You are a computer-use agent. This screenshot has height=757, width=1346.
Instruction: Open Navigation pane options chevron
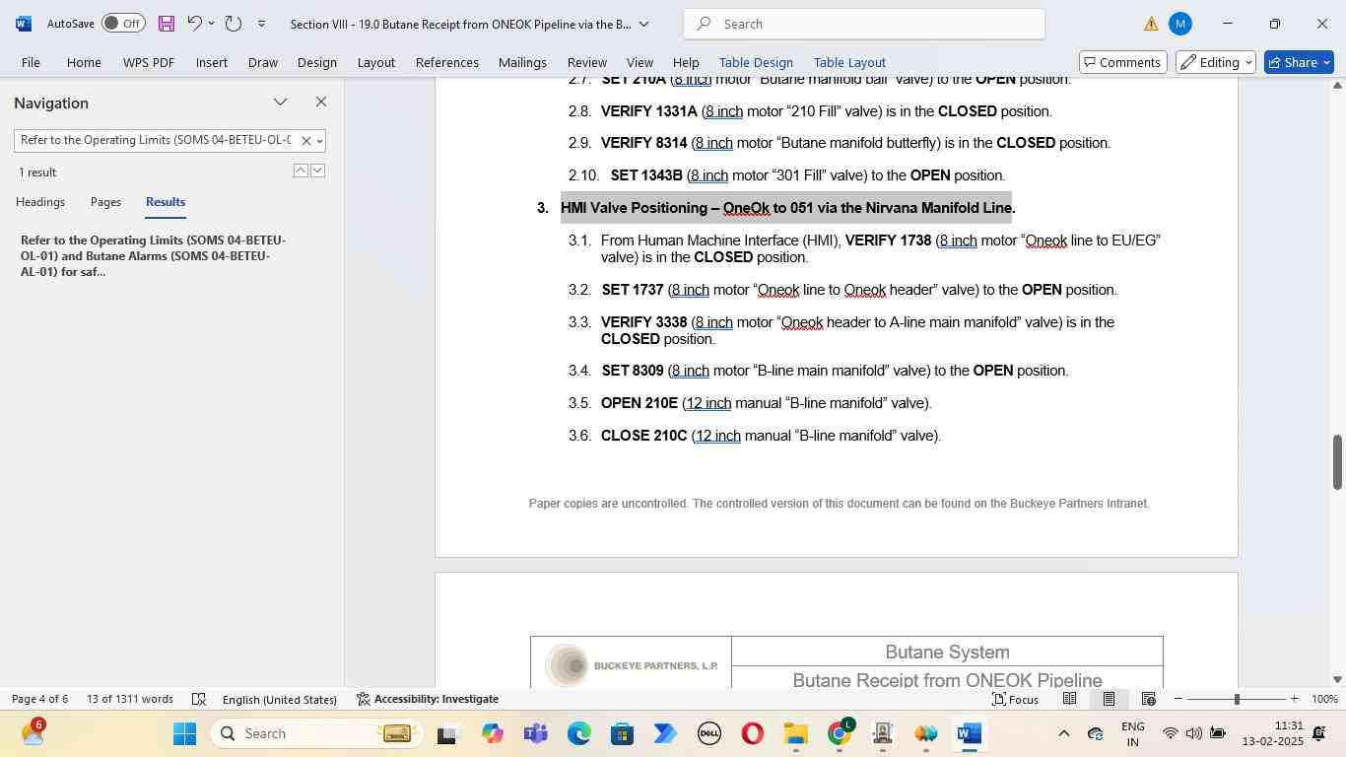[281, 102]
